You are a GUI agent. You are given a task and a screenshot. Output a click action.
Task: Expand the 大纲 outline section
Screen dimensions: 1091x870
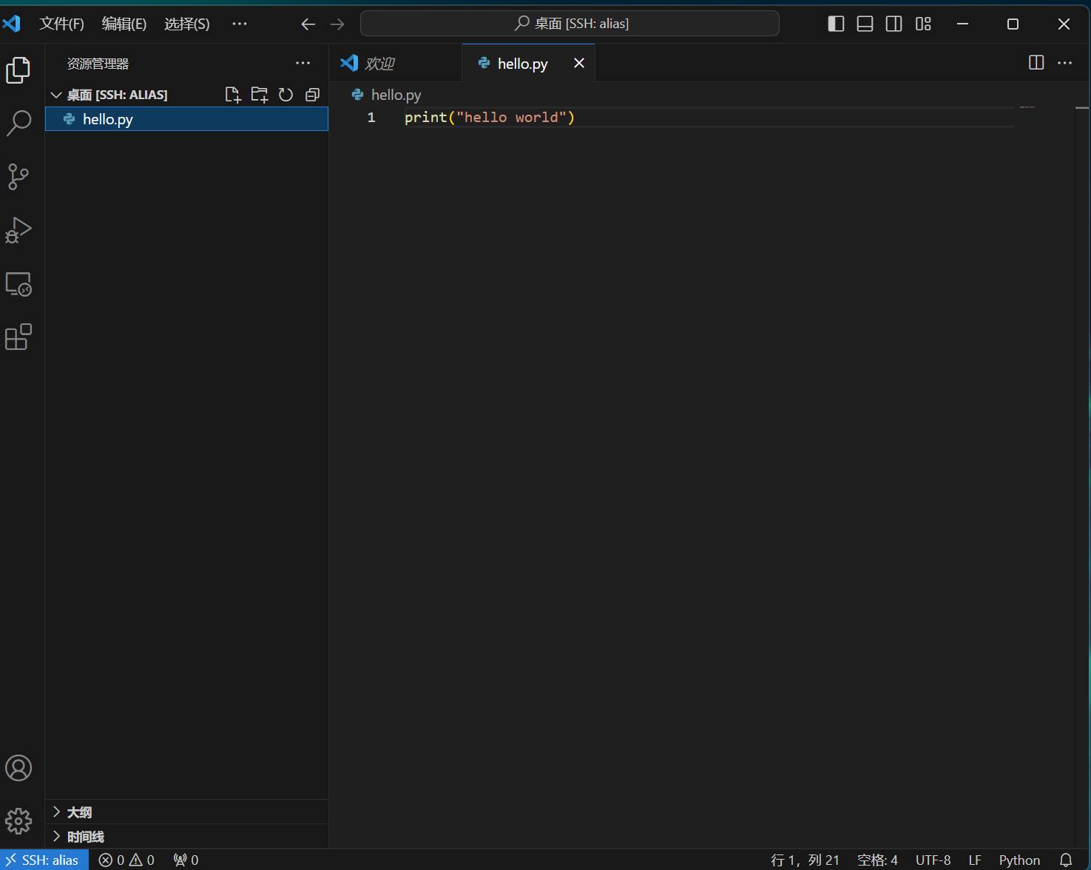tap(186, 812)
